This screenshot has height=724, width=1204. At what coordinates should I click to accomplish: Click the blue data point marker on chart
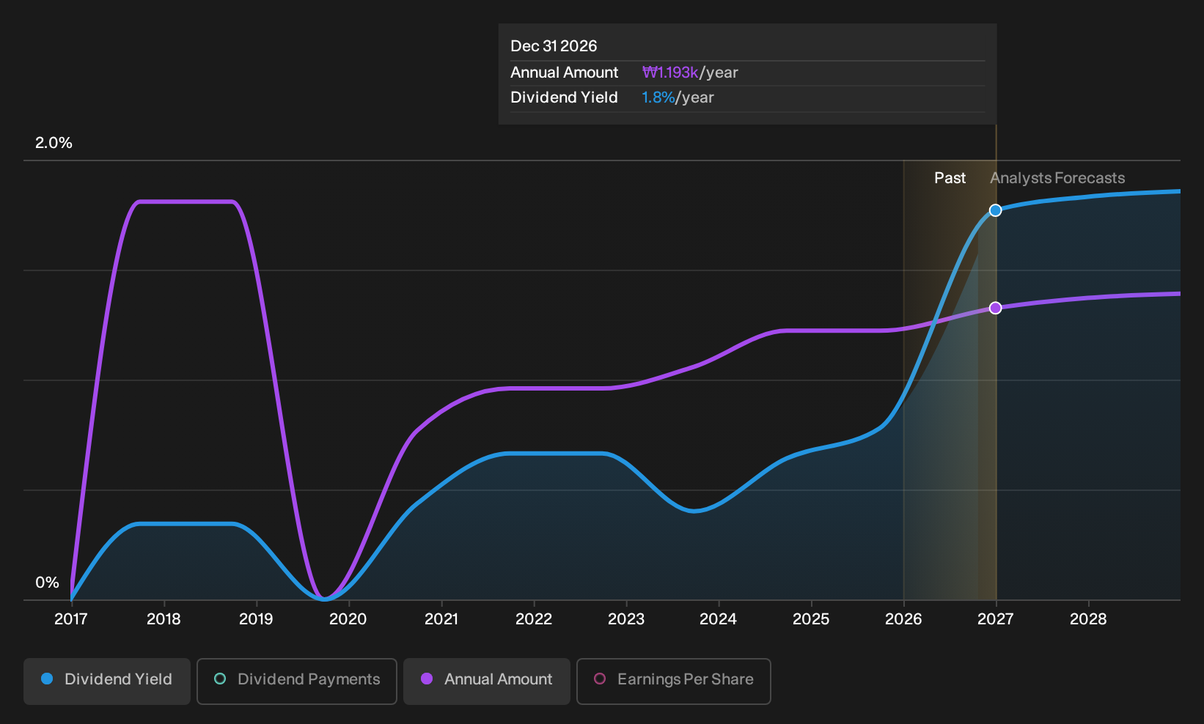[x=995, y=210]
